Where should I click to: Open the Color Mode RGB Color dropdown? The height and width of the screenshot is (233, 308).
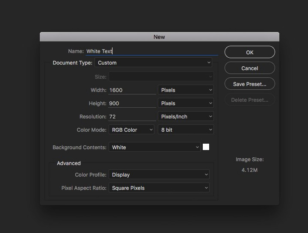(131, 130)
